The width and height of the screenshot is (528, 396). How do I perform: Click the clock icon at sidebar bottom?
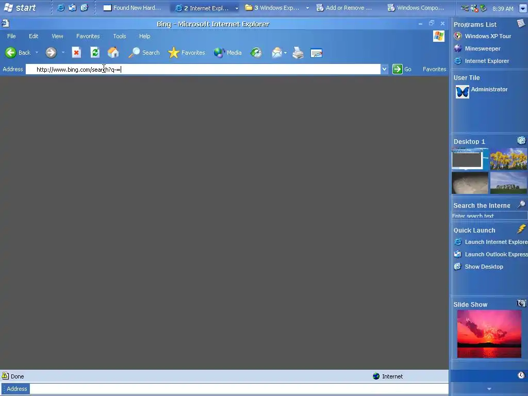pos(521,375)
